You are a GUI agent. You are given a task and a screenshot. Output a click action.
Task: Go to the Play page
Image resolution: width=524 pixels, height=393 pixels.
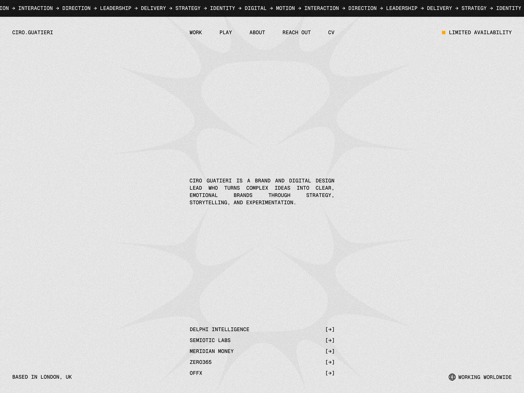coord(226,33)
